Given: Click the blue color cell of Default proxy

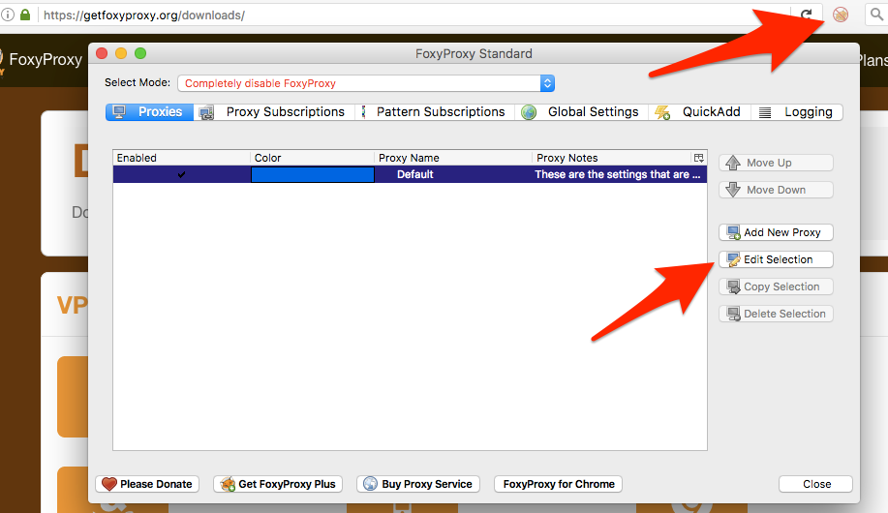Looking at the screenshot, I should pos(313,174).
